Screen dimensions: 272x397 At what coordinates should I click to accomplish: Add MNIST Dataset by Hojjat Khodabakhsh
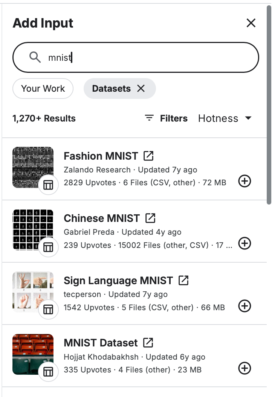(x=245, y=368)
